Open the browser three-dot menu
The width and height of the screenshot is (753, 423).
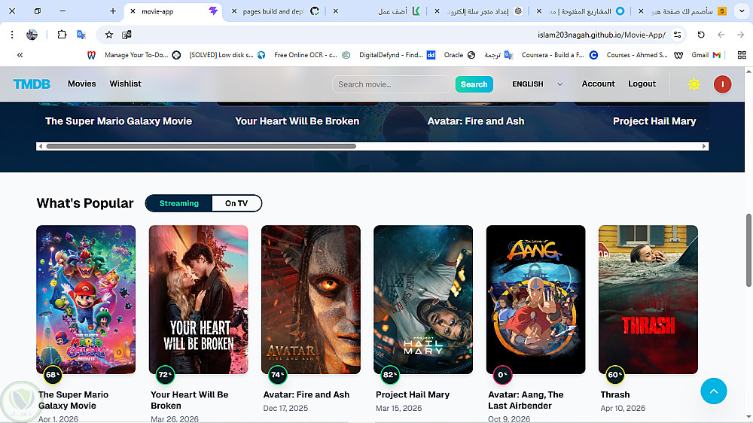point(12,35)
